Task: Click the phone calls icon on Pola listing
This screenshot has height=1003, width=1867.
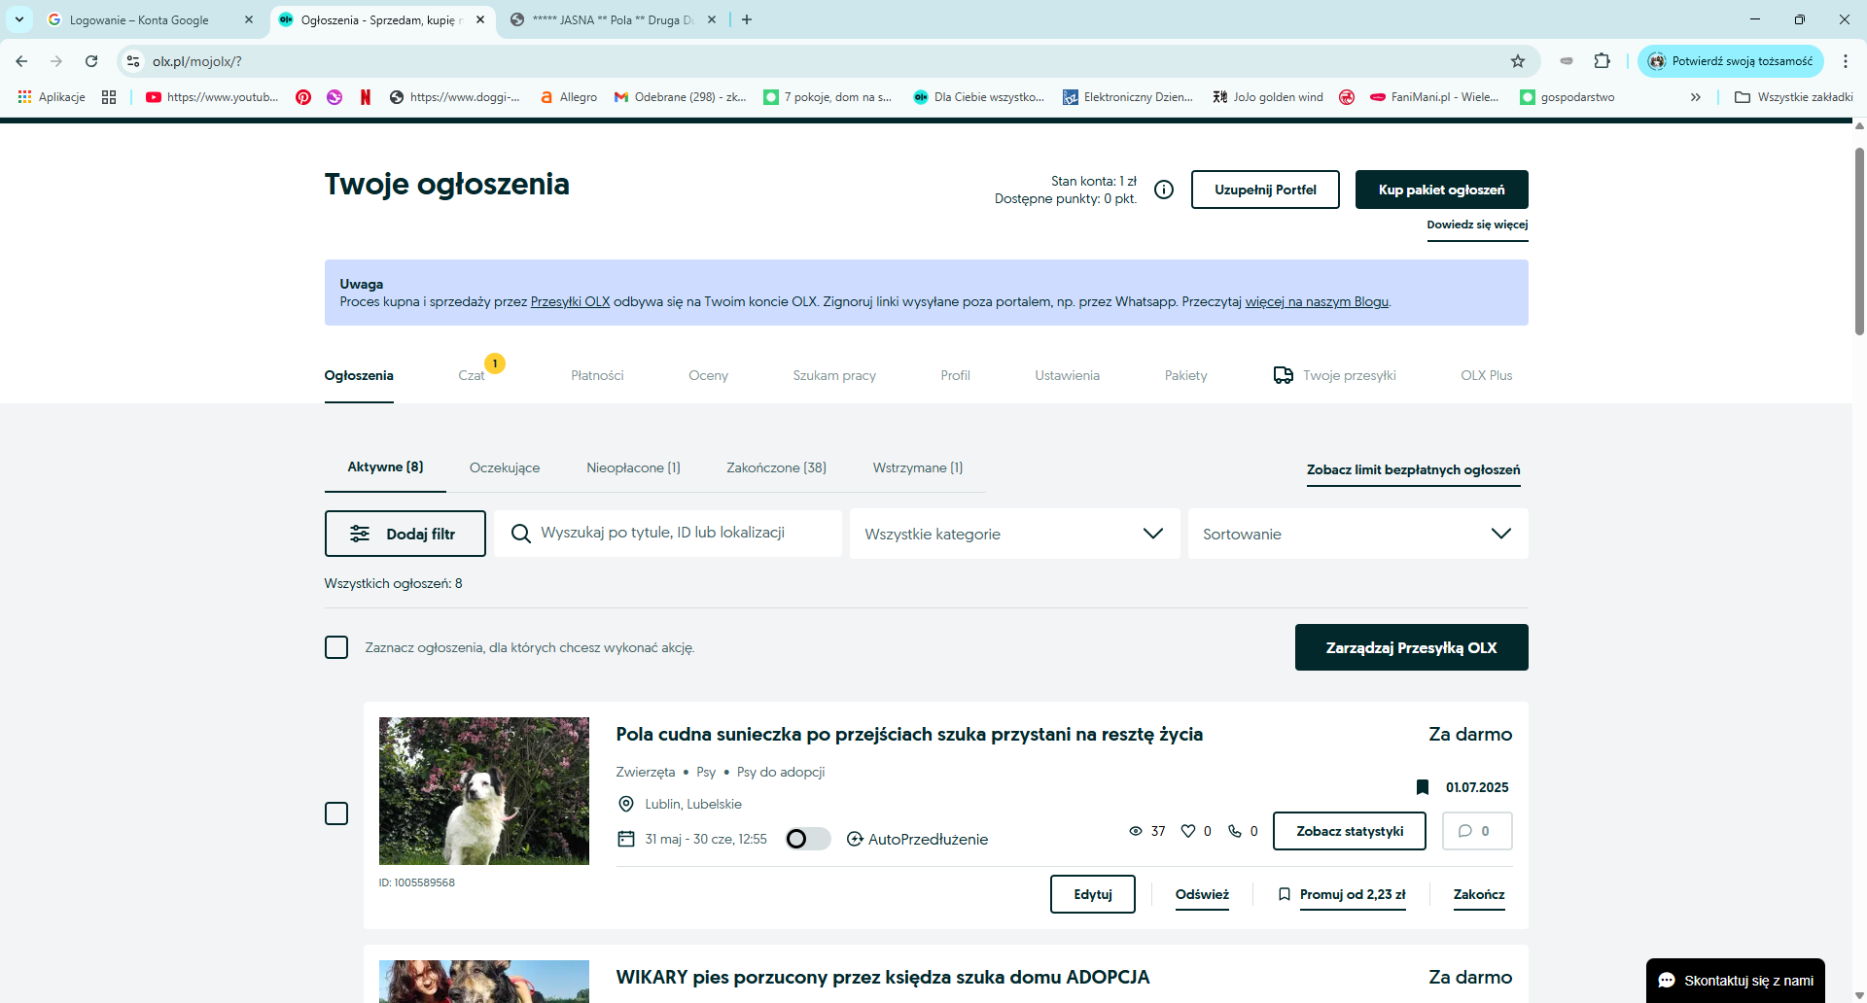Action: tap(1235, 831)
